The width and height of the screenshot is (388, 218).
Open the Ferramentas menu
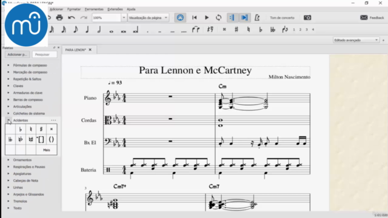[94, 9]
